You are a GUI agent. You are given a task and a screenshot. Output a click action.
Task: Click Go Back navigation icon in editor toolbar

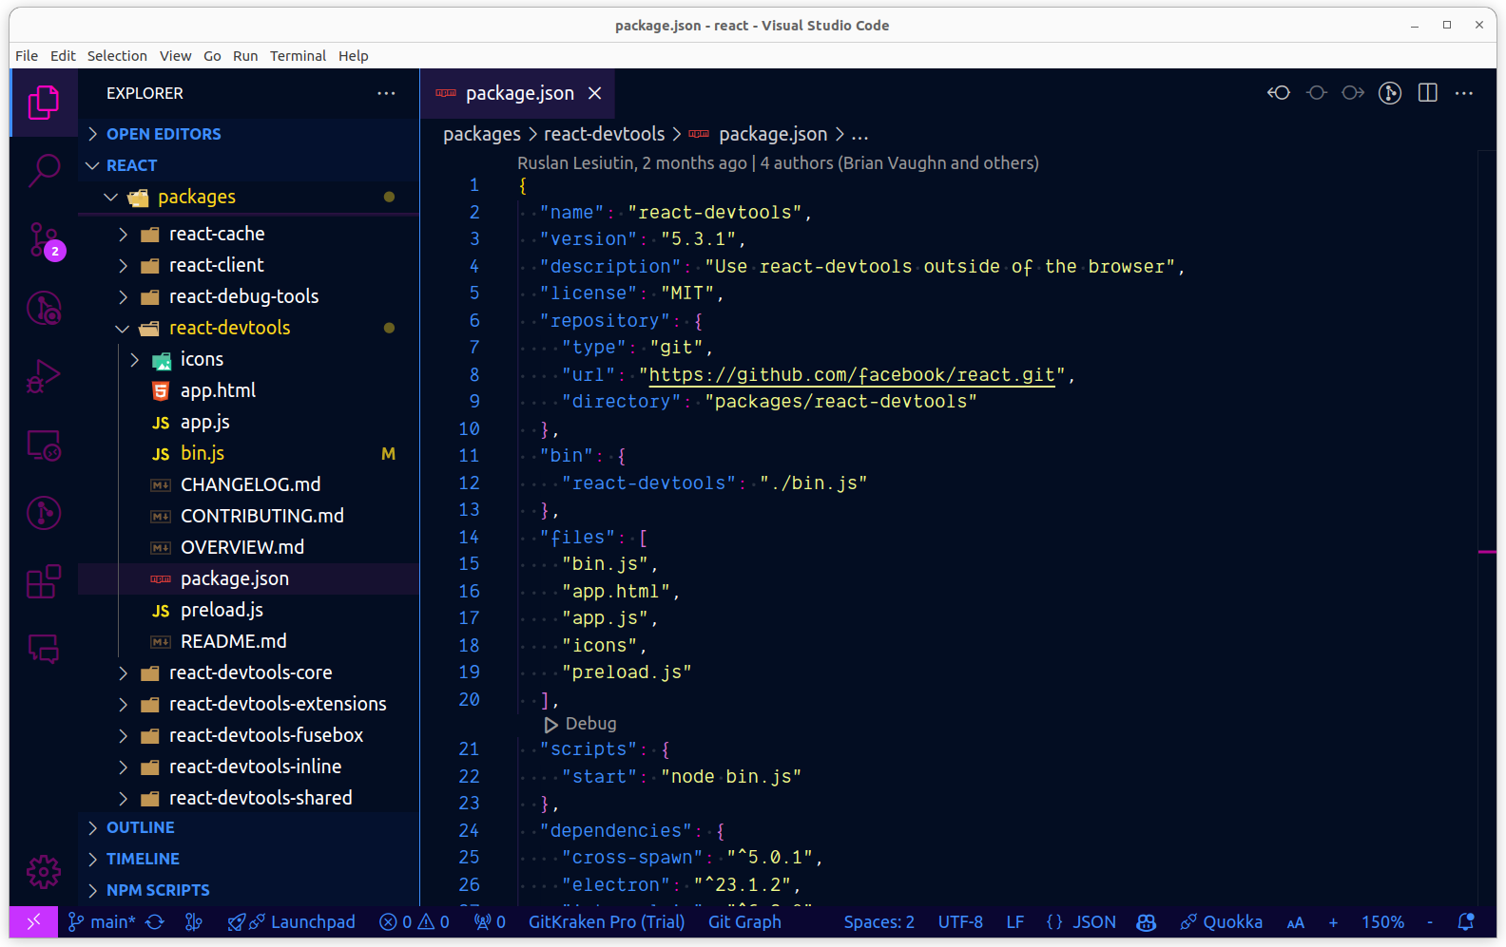[x=1279, y=93]
